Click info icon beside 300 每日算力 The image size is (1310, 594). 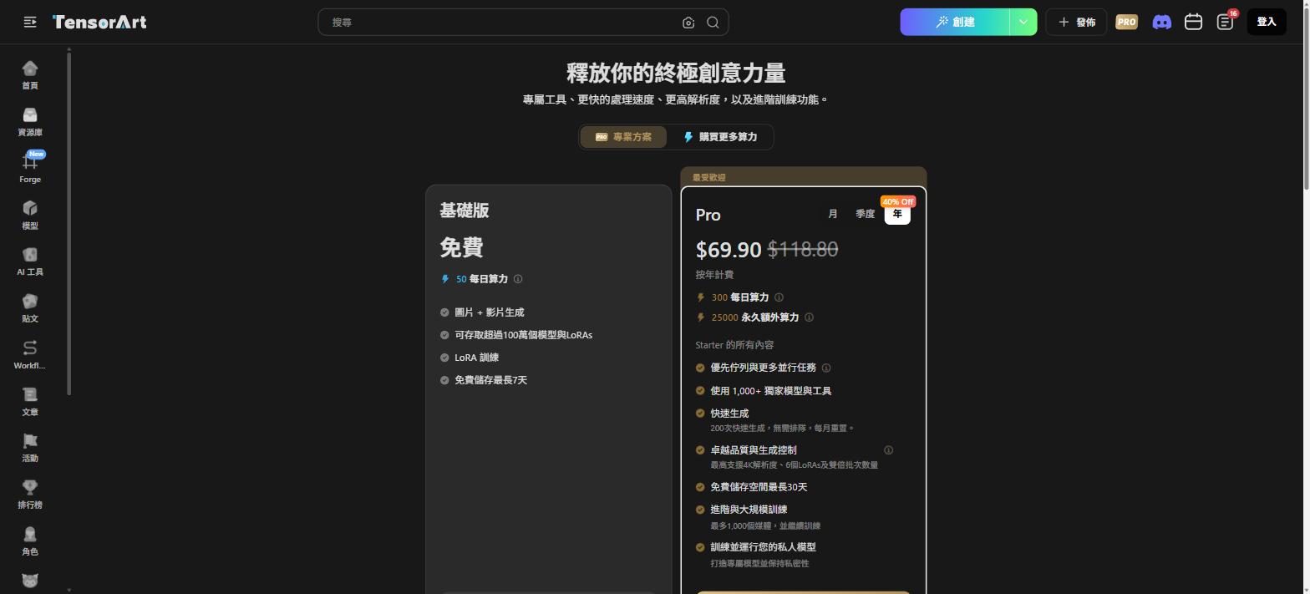click(779, 297)
